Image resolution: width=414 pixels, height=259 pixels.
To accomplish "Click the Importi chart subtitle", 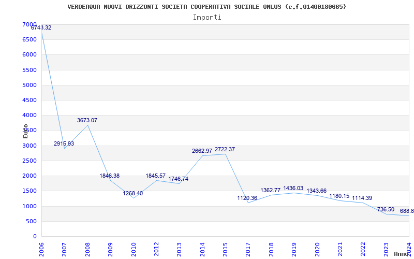I will point(207,18).
